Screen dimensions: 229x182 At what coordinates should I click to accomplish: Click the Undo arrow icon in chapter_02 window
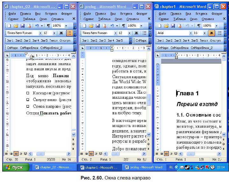[37, 26]
